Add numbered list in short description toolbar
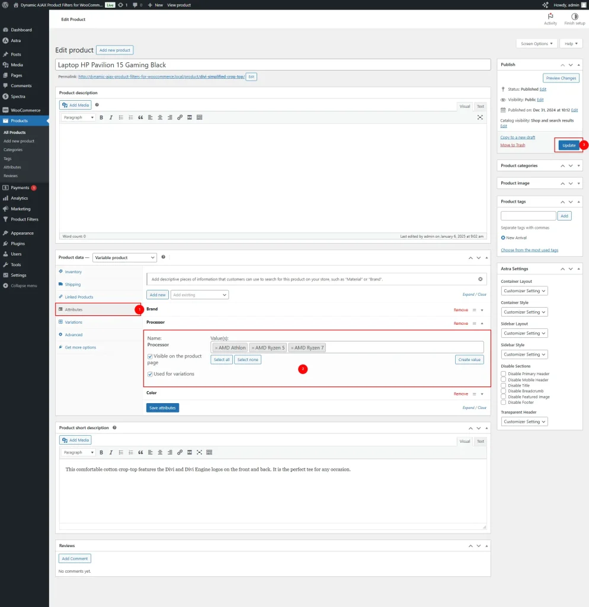The width and height of the screenshot is (589, 607). pyautogui.click(x=131, y=452)
